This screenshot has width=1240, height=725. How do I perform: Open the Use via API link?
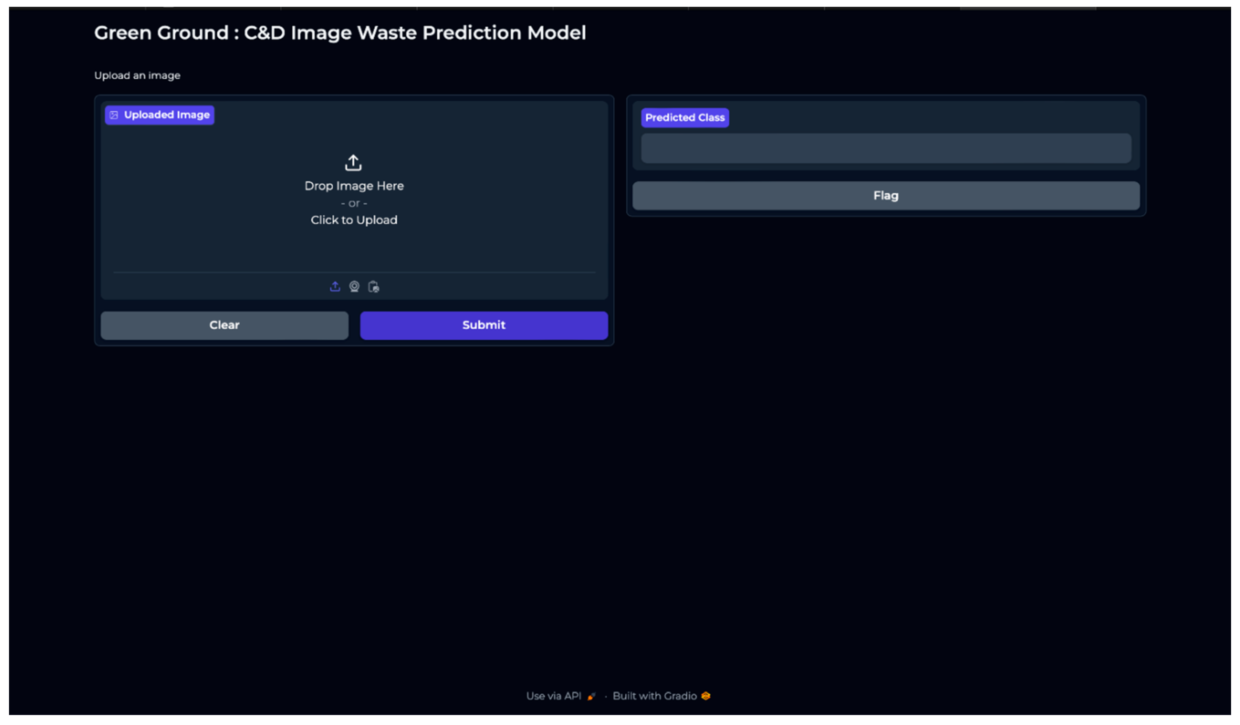coord(554,696)
